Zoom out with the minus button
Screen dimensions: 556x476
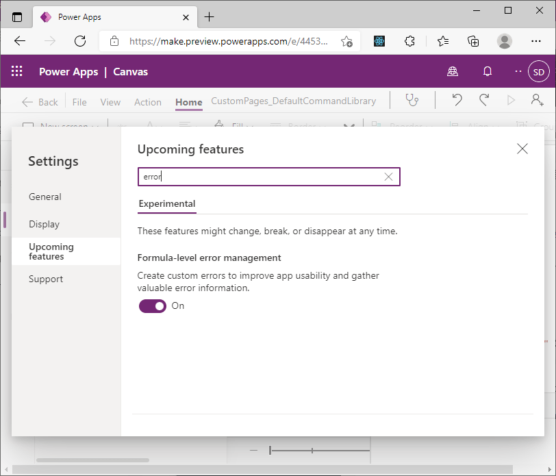click(x=253, y=451)
